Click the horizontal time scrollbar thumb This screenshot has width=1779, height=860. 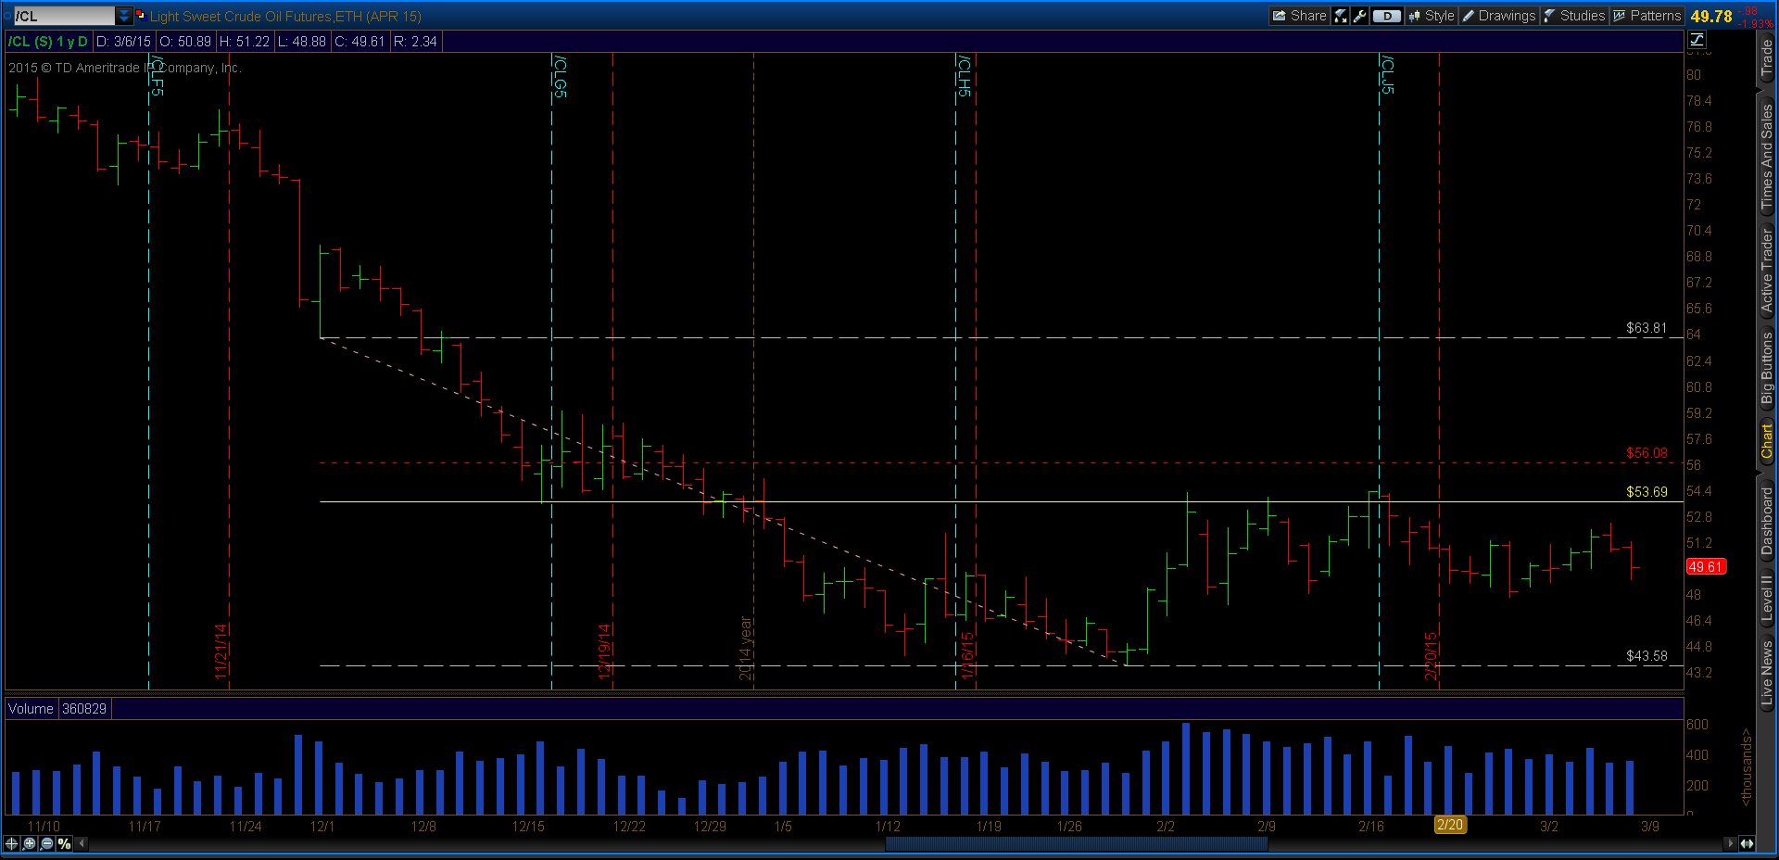click(1076, 843)
